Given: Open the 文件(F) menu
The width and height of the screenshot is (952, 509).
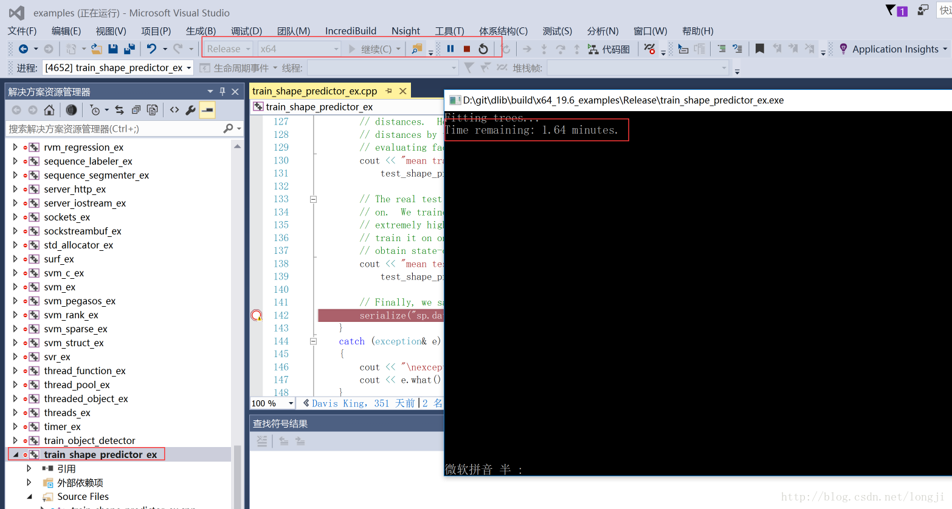Looking at the screenshot, I should (22, 31).
